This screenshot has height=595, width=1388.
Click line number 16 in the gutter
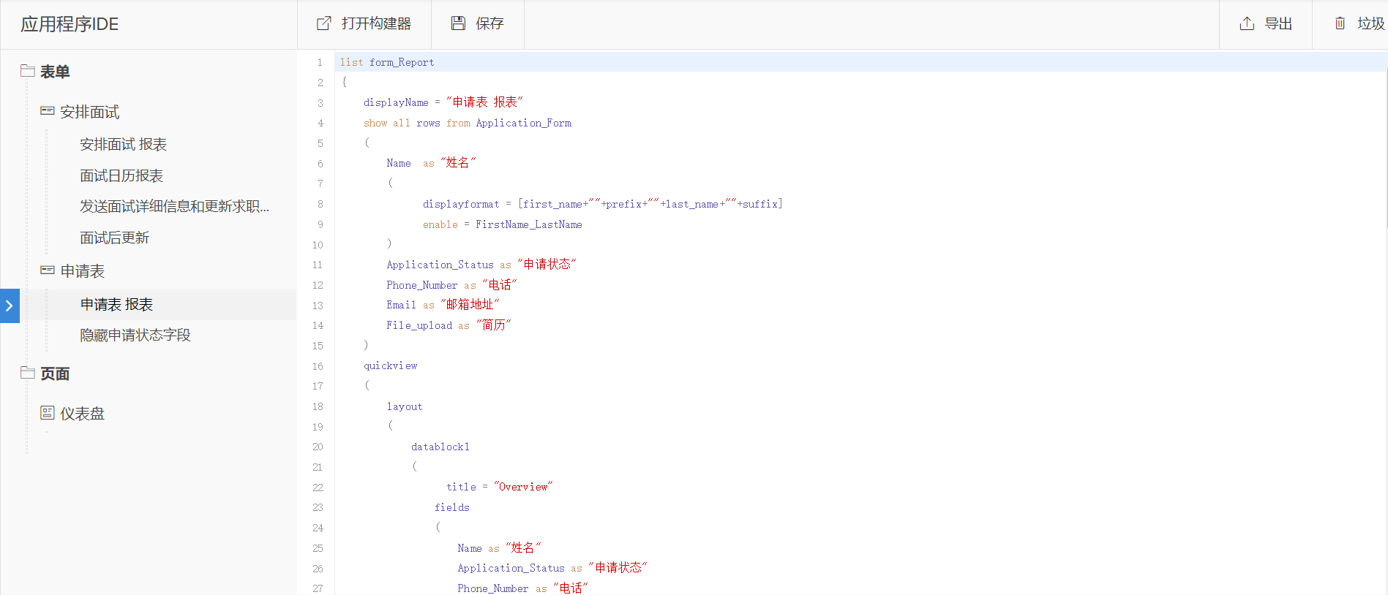coord(318,366)
